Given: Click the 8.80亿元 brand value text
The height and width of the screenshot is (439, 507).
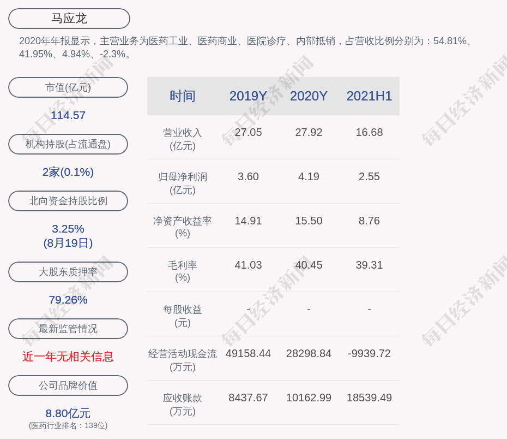Looking at the screenshot, I should [68, 413].
